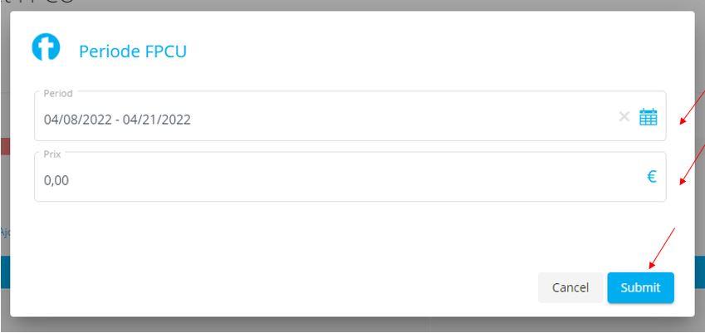Click the red arrow beside the Prix field
This screenshot has height=333, width=705.
(x=693, y=164)
